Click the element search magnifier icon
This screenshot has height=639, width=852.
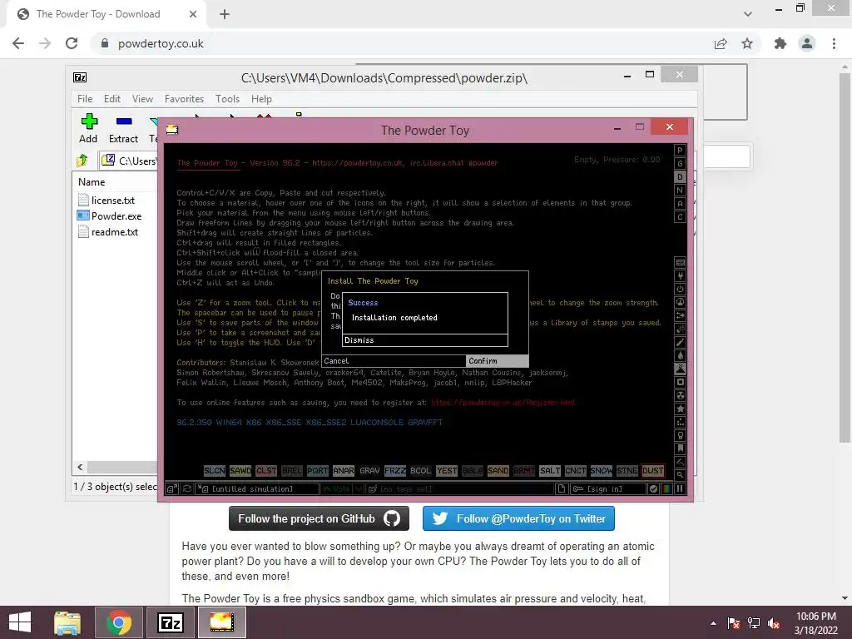pyautogui.click(x=680, y=475)
